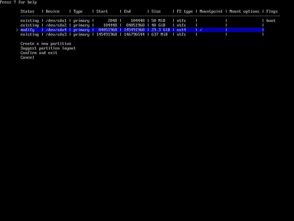Select the /dev/sda3 device cell
The height and width of the screenshot is (221, 294).
tap(56, 35)
